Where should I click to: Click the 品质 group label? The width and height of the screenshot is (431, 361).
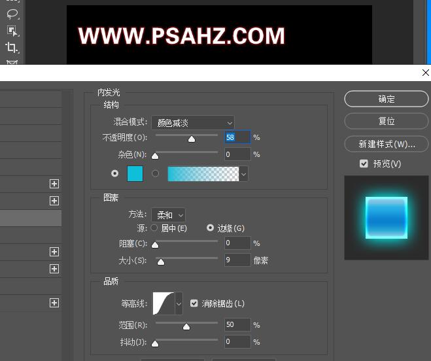point(111,281)
